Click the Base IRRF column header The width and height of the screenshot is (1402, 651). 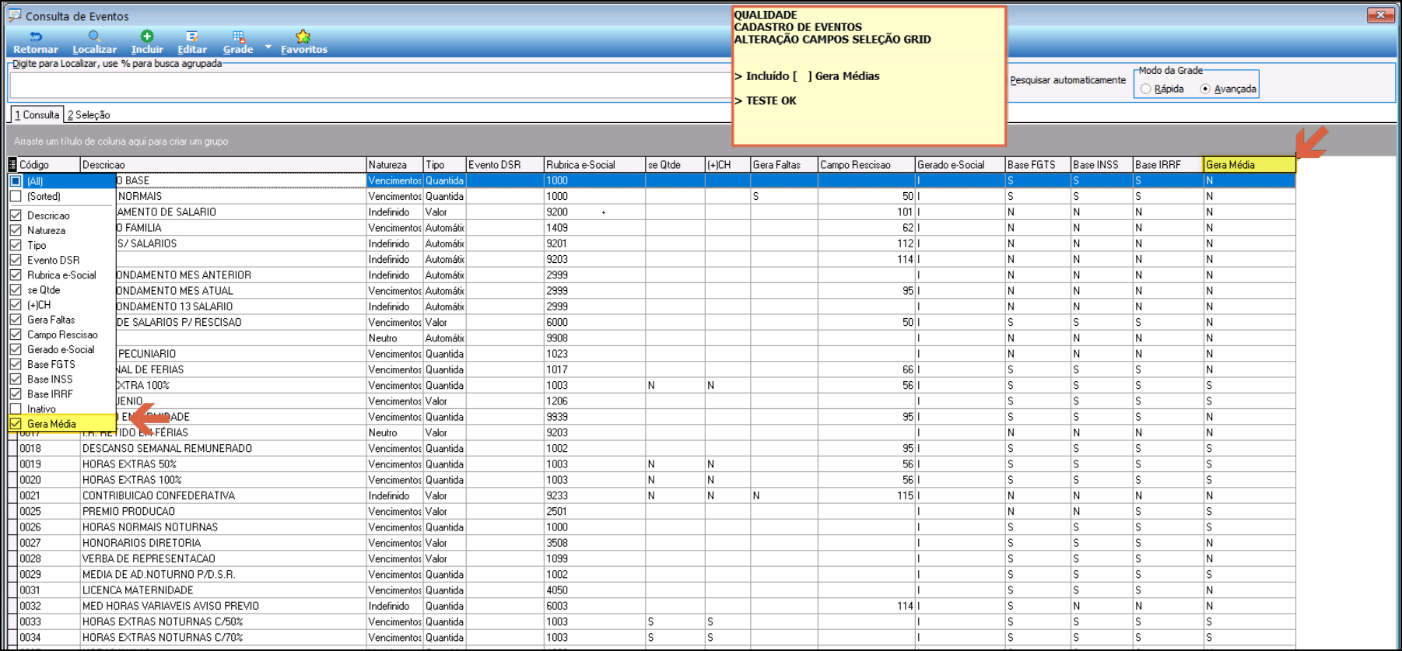pos(1168,165)
